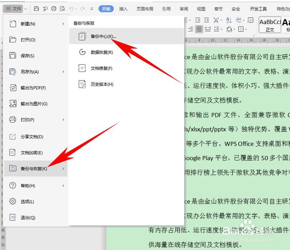Switch to the 审阅 ribbon tab
This screenshot has height=250, width=290.
pyautogui.click(x=184, y=9)
